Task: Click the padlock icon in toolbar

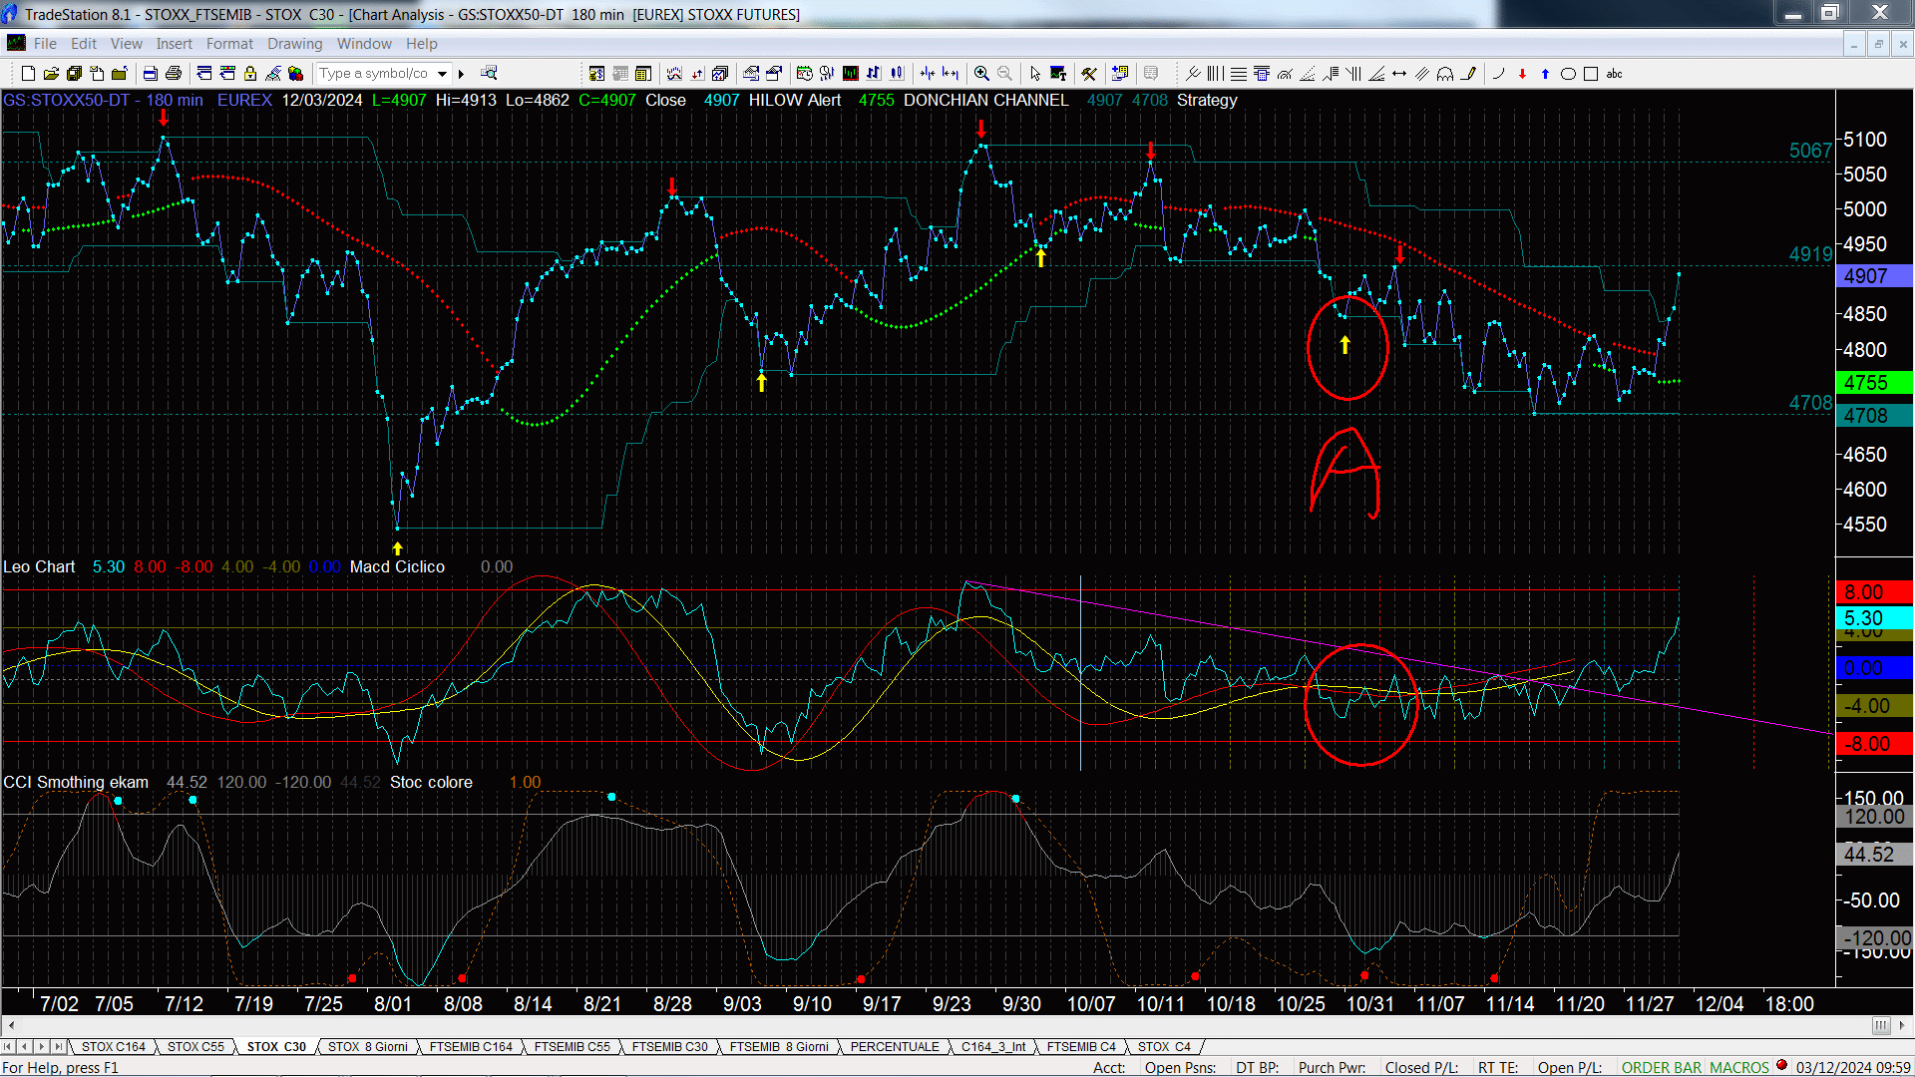Action: tap(250, 74)
